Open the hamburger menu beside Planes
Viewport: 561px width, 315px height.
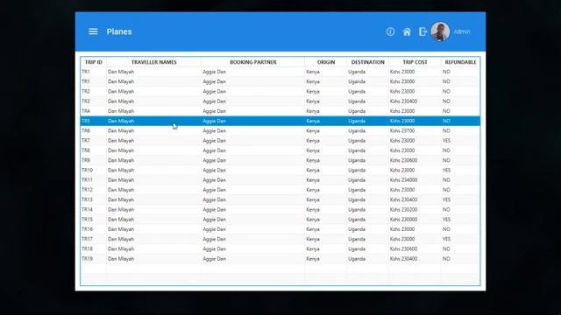click(93, 31)
